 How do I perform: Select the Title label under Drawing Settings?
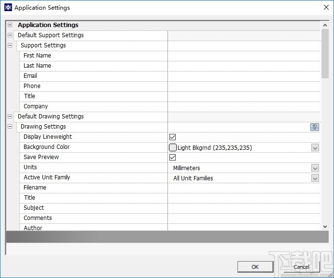(29, 198)
